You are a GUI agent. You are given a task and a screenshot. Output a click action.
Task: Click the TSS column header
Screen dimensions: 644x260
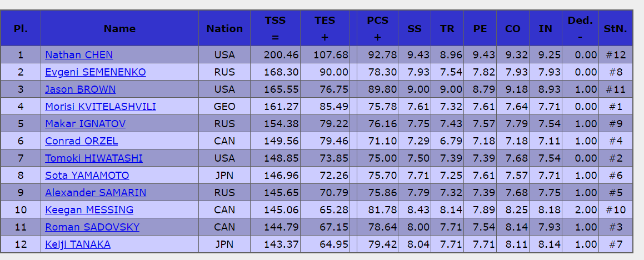coord(275,28)
